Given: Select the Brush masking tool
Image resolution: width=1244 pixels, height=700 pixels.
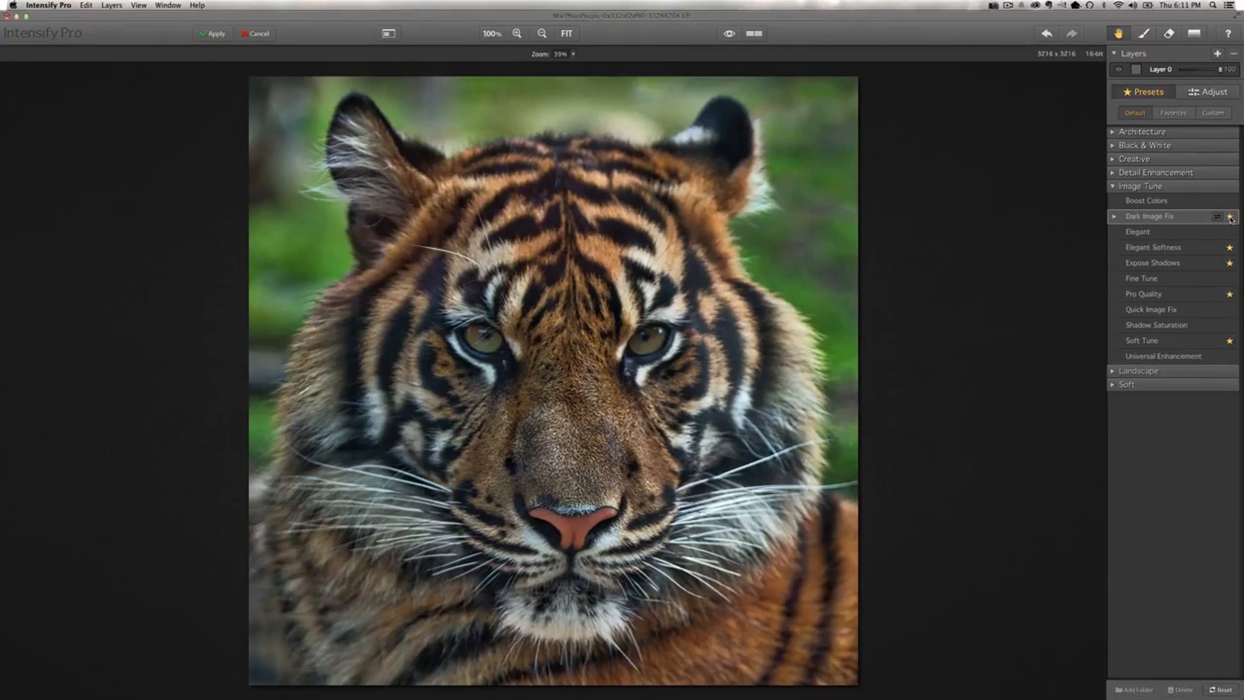Looking at the screenshot, I should point(1143,34).
